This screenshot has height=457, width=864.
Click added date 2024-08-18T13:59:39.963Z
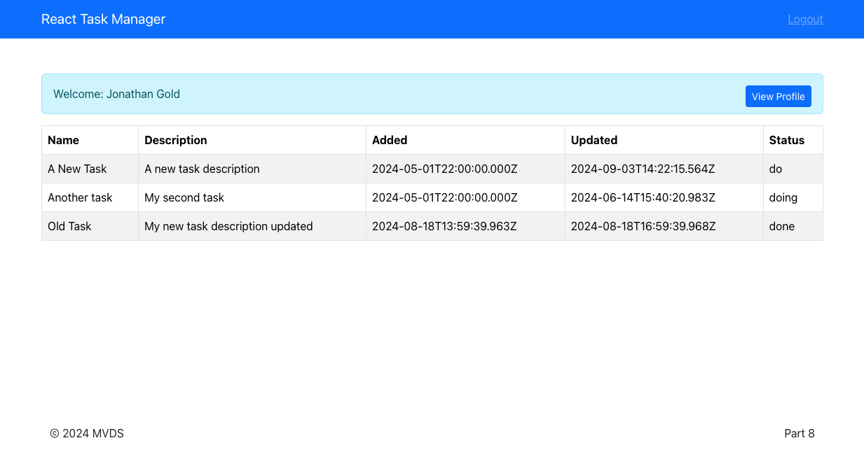pyautogui.click(x=465, y=226)
